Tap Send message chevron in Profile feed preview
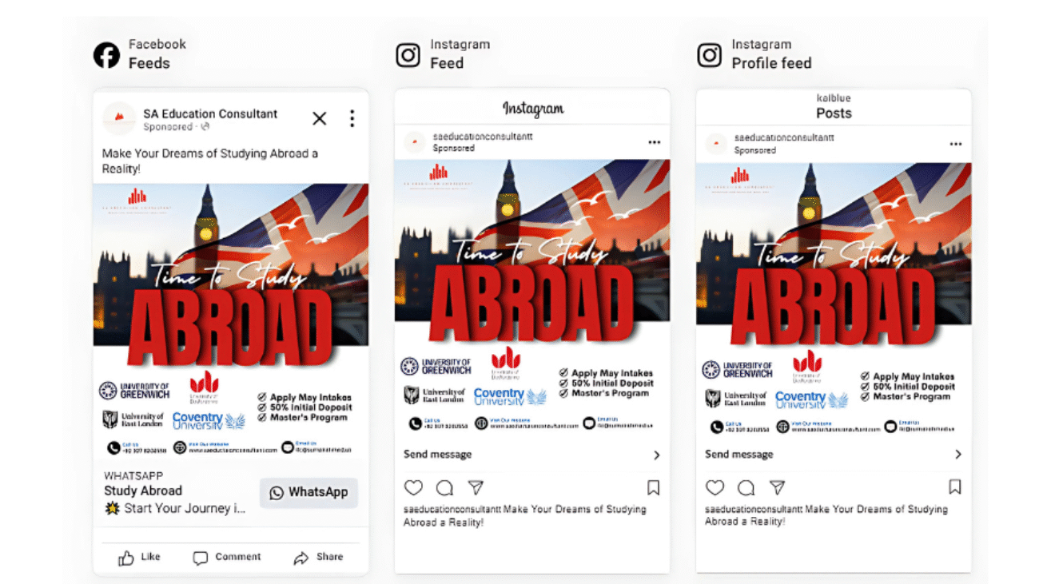 (x=958, y=455)
